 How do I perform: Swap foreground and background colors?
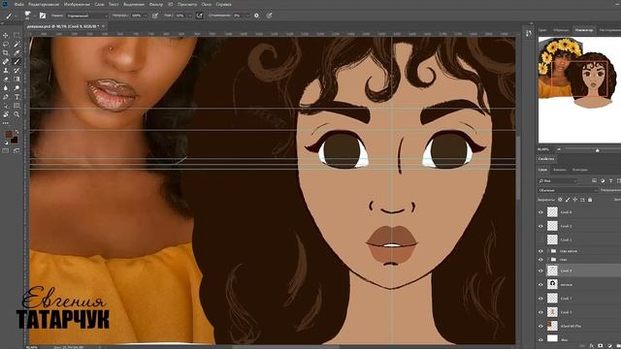(16, 131)
